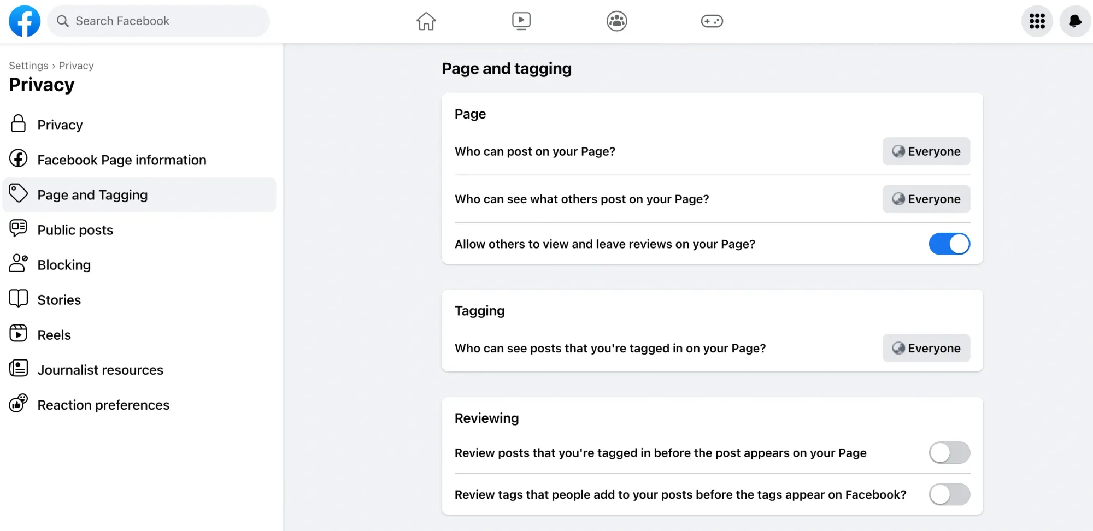Click the Facebook logo icon
Image resolution: width=1093 pixels, height=531 pixels.
[25, 21]
